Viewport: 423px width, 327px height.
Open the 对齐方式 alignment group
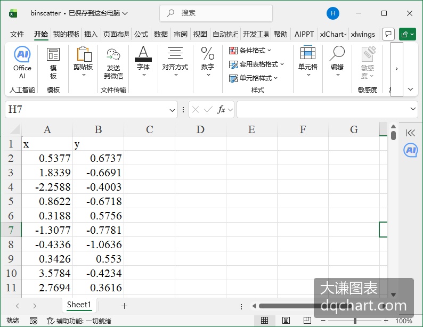click(175, 62)
